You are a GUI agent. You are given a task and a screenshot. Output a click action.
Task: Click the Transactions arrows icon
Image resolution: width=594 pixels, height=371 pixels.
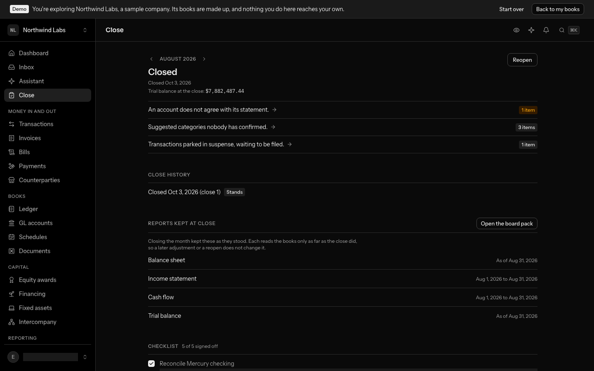[12, 124]
